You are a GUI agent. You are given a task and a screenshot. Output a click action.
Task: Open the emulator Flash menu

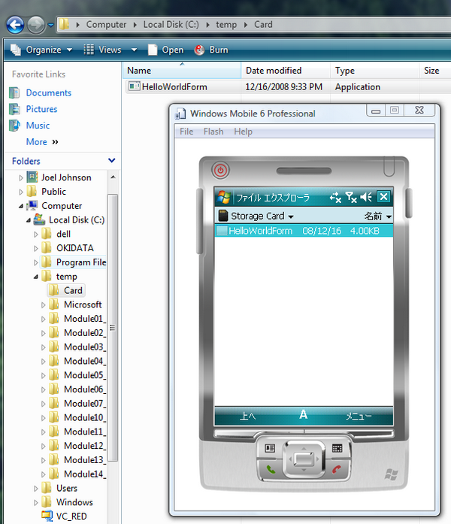tap(213, 132)
